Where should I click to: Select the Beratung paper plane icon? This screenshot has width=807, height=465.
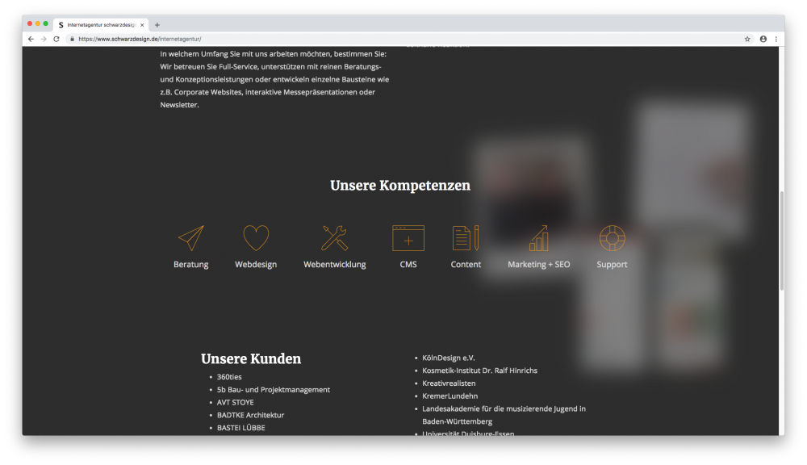coord(190,237)
